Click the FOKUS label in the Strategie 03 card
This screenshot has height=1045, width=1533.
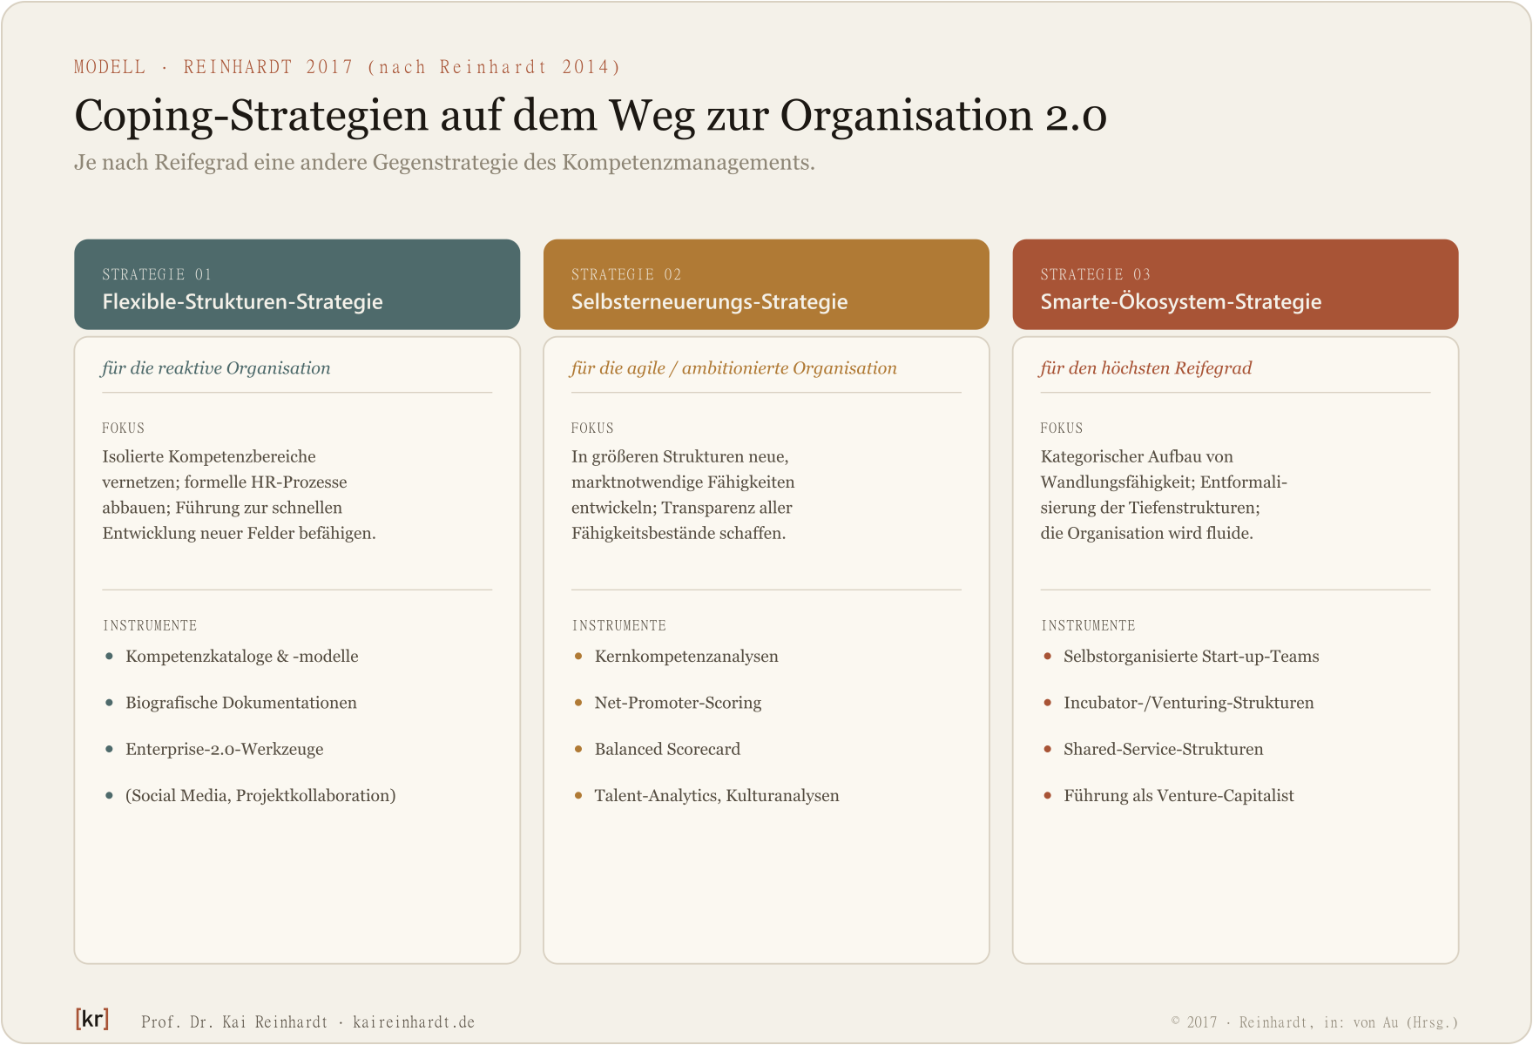pyautogui.click(x=1062, y=428)
